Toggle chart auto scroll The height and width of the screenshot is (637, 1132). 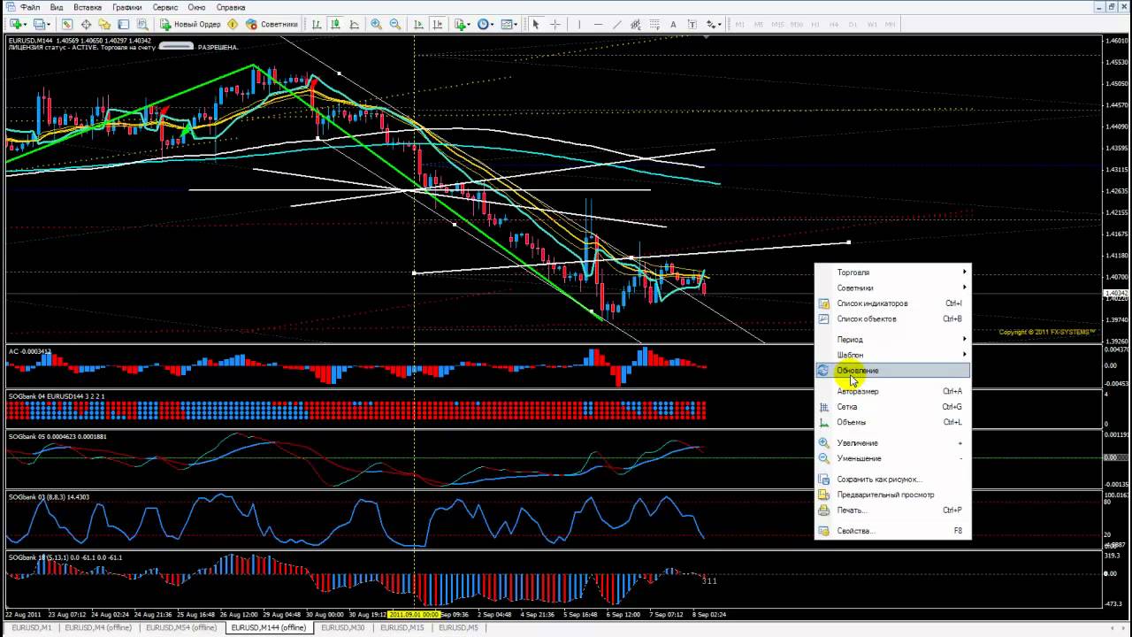418,25
